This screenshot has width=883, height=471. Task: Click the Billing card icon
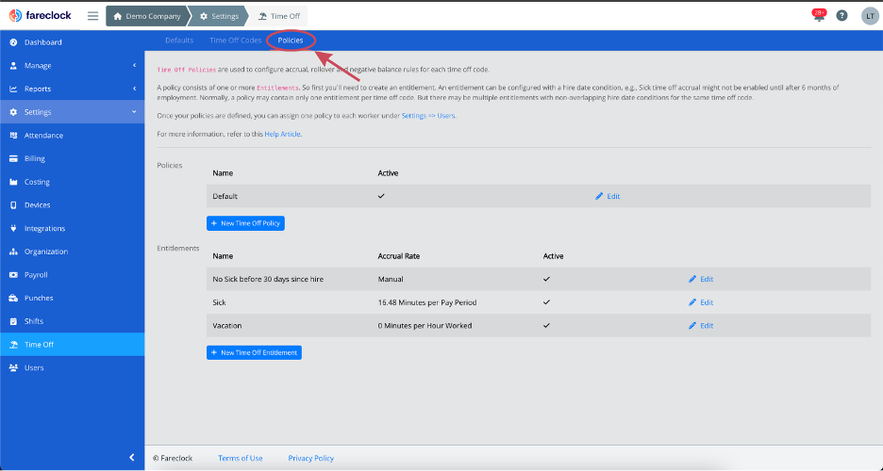click(13, 158)
